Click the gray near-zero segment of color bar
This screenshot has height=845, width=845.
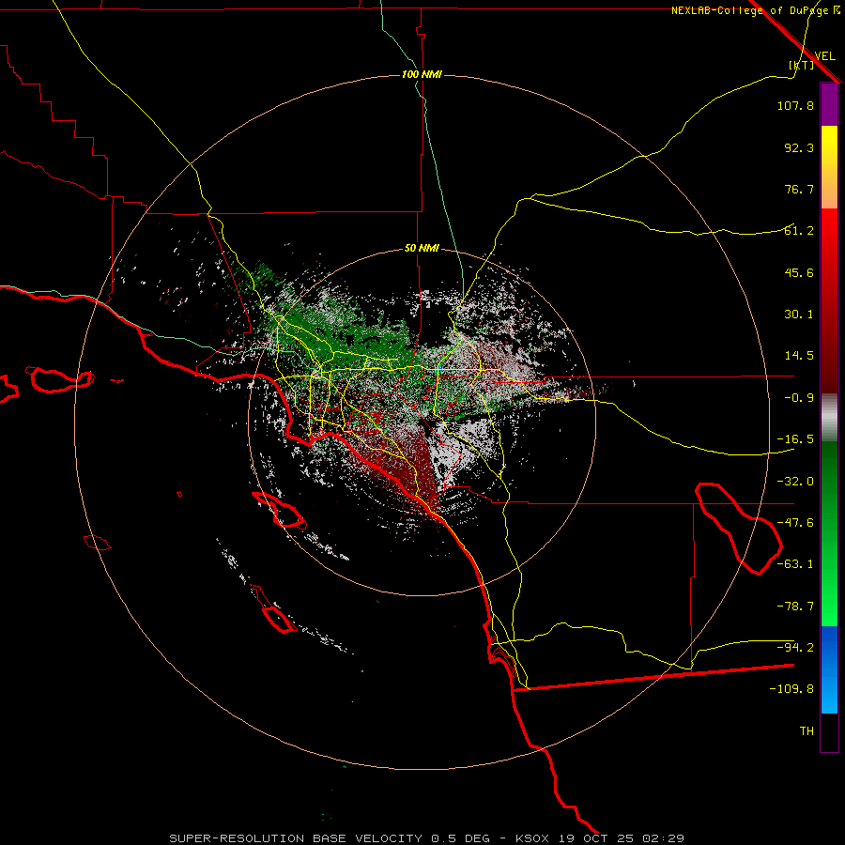(829, 418)
